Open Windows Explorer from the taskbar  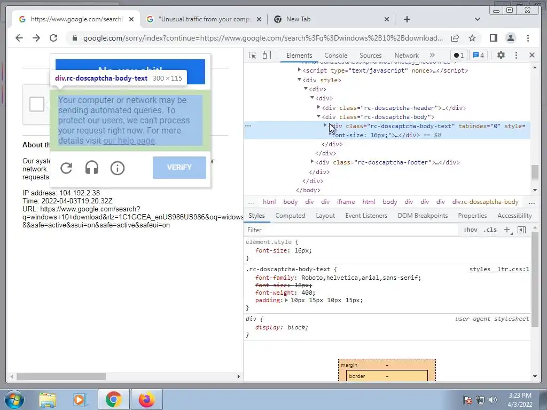coord(48,399)
